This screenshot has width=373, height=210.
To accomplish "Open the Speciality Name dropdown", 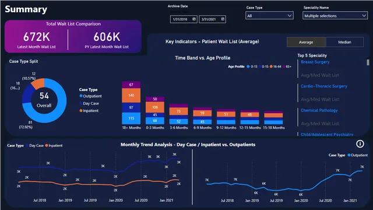I will 335,16.
